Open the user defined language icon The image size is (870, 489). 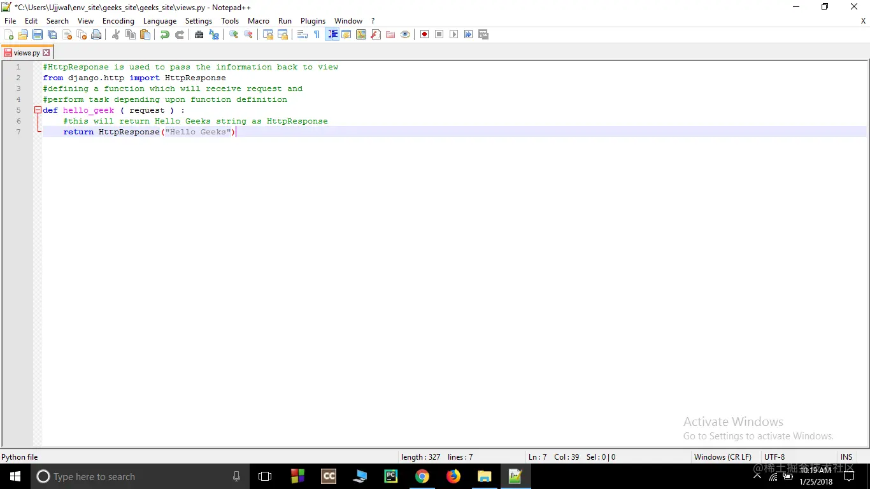(346, 34)
